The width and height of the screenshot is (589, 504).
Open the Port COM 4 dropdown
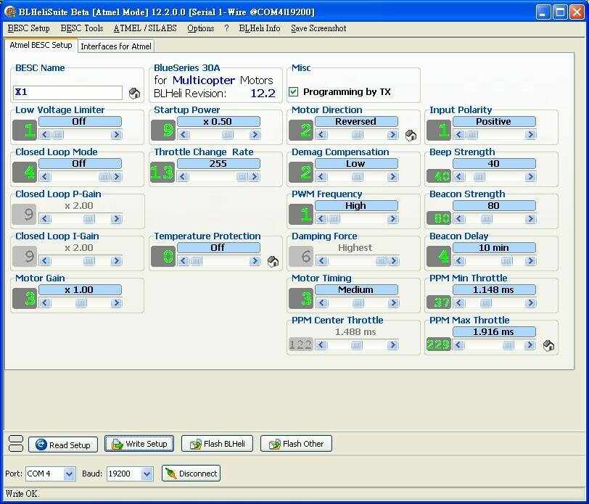click(69, 474)
